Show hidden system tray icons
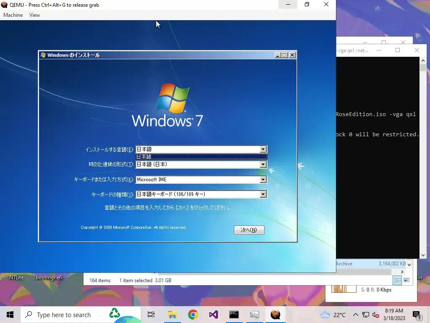 pos(355,315)
